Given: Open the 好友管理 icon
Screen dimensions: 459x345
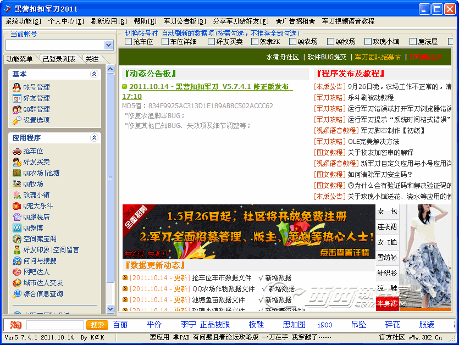Looking at the screenshot, I should tap(16, 98).
